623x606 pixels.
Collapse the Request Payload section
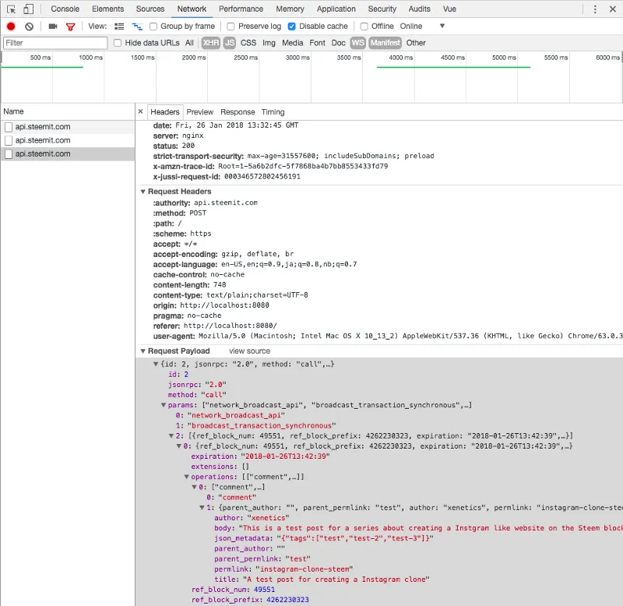pyautogui.click(x=143, y=351)
